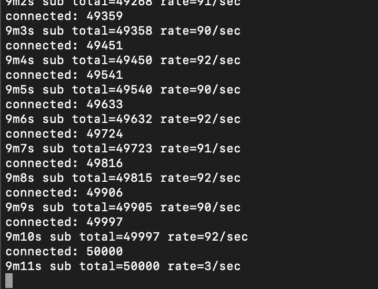Click the 9m10s sub total=49997 line
The height and width of the screenshot is (289, 378).
pyautogui.click(x=127, y=237)
